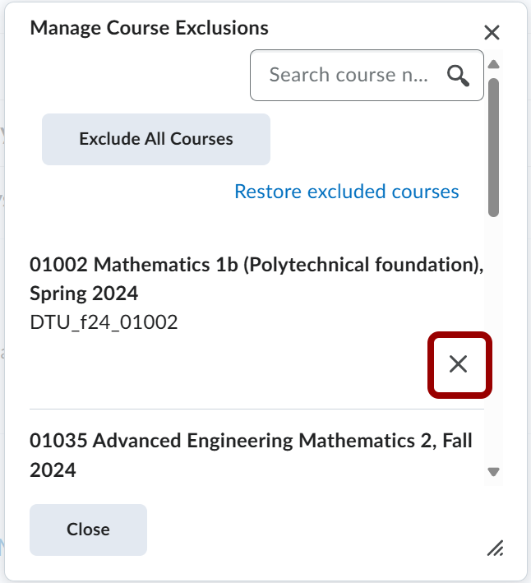Image resolution: width=531 pixels, height=583 pixels.
Task: Click the '2024' line under the 01035 course title
Action: coord(53,470)
